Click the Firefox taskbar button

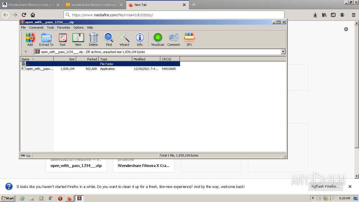tap(70, 198)
